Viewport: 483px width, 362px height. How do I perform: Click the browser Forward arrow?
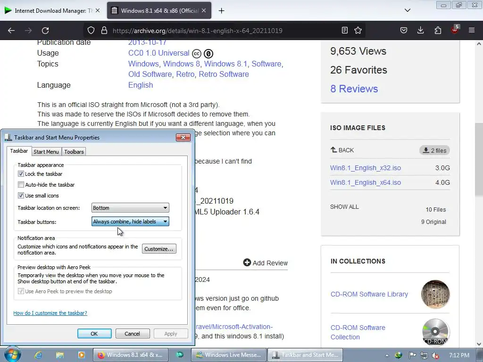[x=28, y=31]
